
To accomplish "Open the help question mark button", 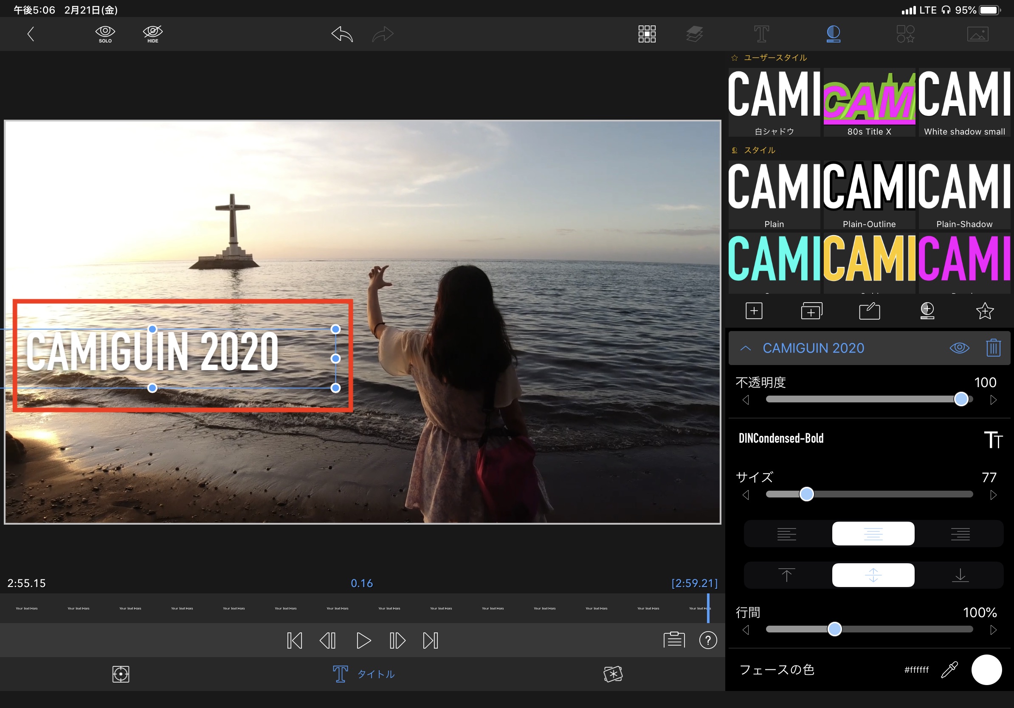I will pos(707,640).
